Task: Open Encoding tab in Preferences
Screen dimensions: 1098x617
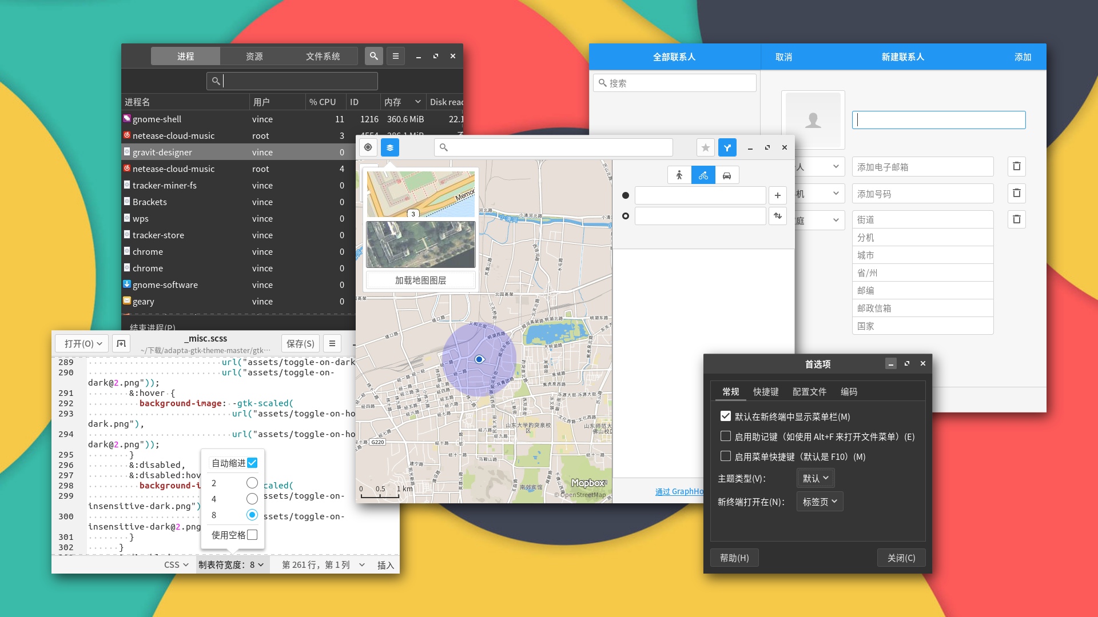Action: (x=849, y=391)
